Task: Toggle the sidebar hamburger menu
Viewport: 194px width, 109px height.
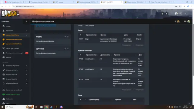Action: pos(26,21)
